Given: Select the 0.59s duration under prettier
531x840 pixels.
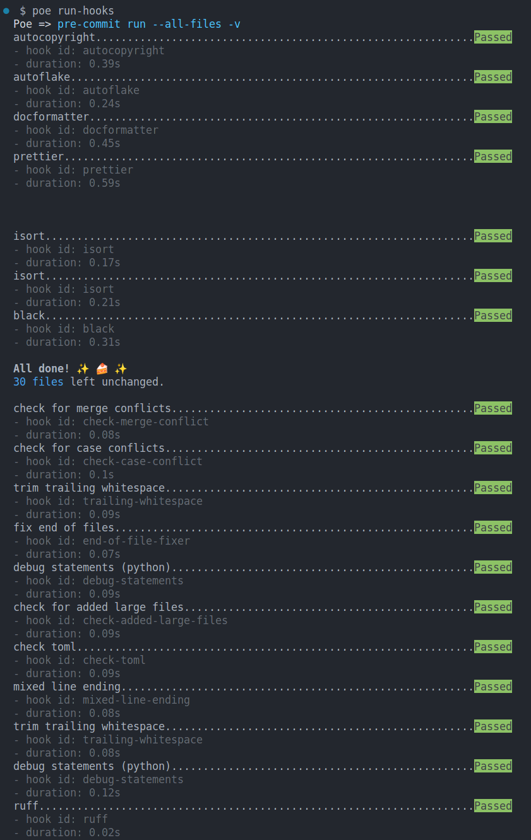Looking at the screenshot, I should [x=105, y=182].
